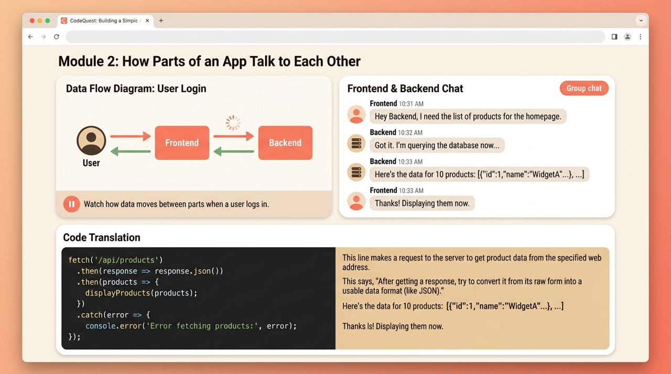This screenshot has height=374, width=671.
Task: Click Frontend avatar beside the 'Thanks!' message
Action: point(356,201)
